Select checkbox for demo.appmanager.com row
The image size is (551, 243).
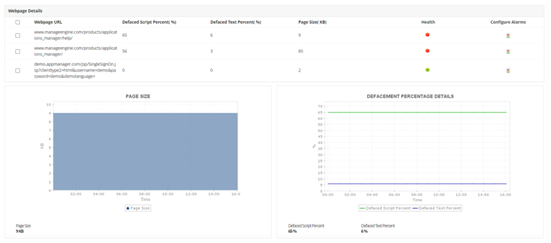point(18,70)
